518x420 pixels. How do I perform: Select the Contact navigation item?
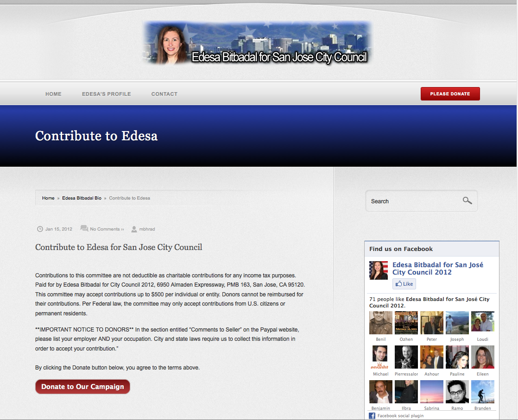164,94
